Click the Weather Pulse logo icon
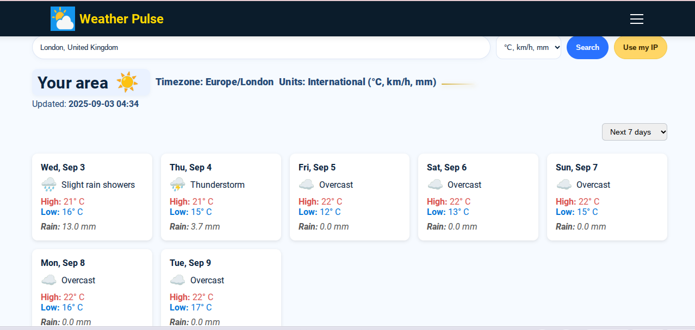This screenshot has height=330, width=695. point(62,18)
